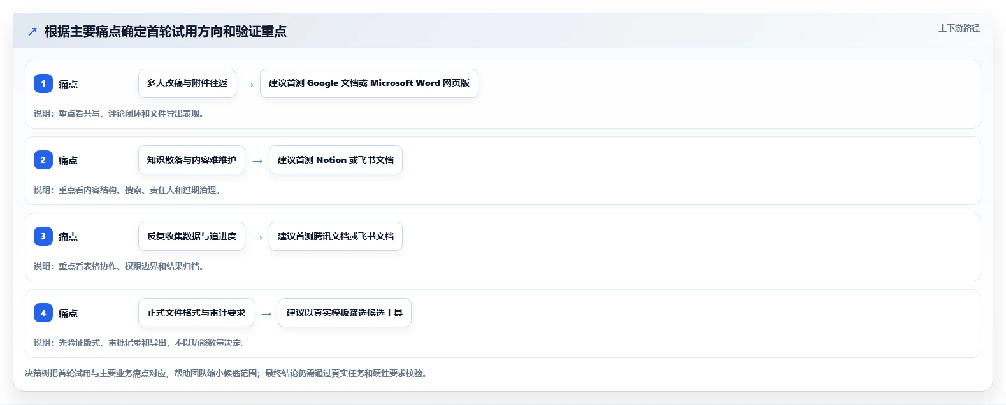Click 痛点 label in row 4
Screen dimensions: 1006x405
[x=68, y=313]
